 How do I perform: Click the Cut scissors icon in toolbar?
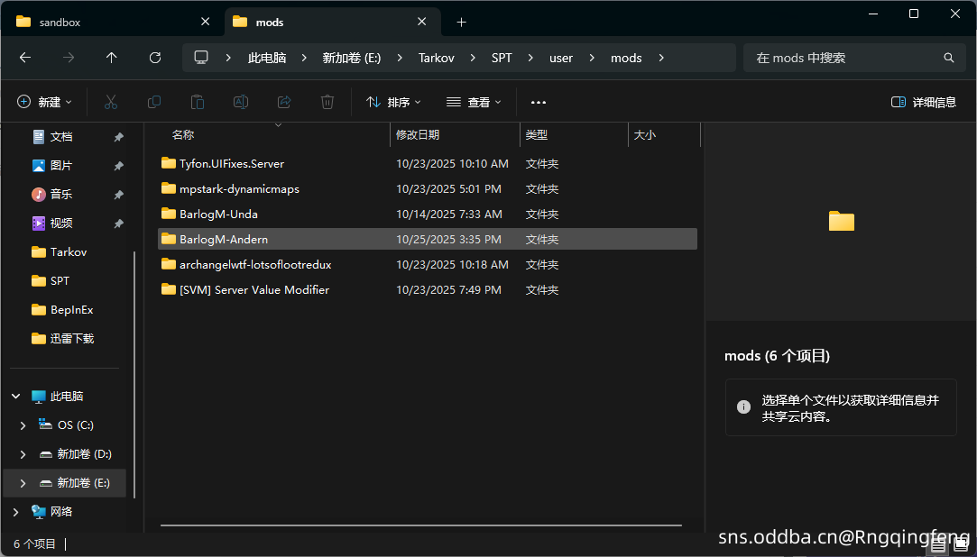pyautogui.click(x=111, y=102)
